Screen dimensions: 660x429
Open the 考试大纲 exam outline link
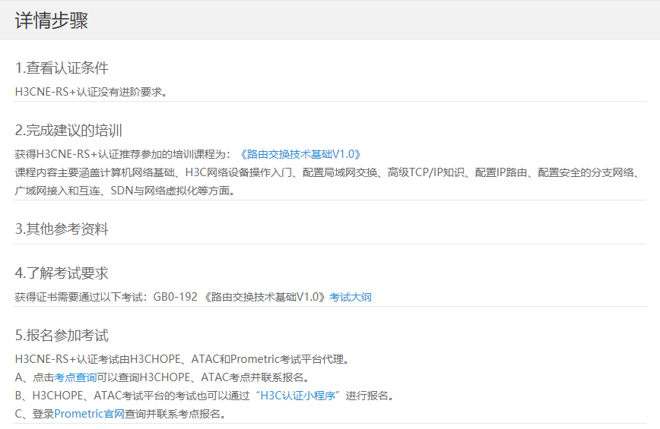coord(351,298)
